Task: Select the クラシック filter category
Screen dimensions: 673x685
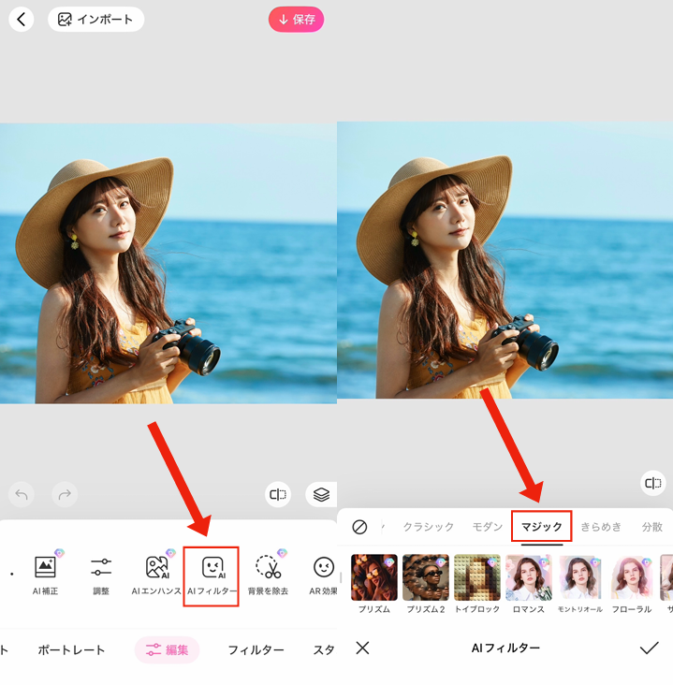Action: point(429,527)
